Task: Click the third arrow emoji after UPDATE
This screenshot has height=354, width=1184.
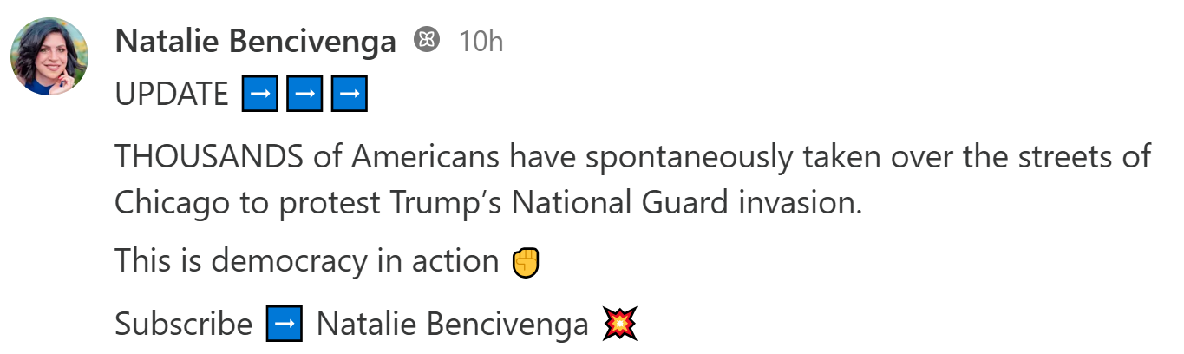Action: [x=350, y=95]
